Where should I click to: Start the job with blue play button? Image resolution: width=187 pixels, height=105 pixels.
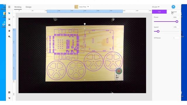tap(173, 7)
